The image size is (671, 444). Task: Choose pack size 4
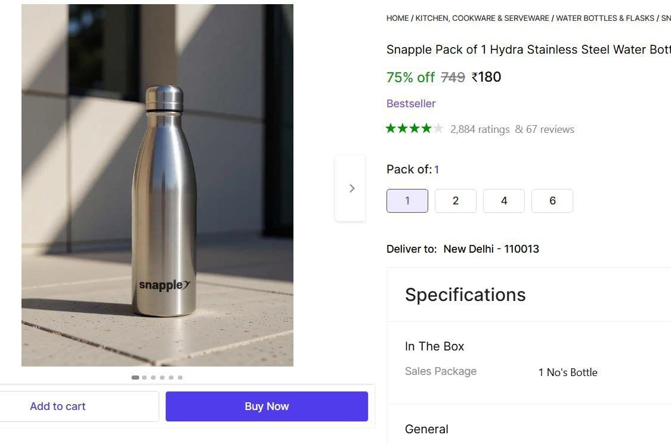[504, 201]
